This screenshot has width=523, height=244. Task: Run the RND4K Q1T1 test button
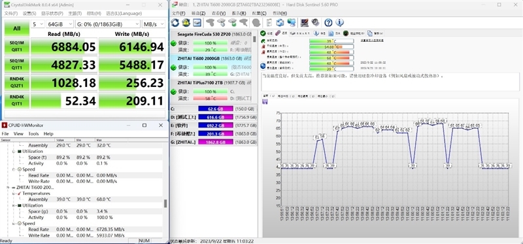point(17,101)
